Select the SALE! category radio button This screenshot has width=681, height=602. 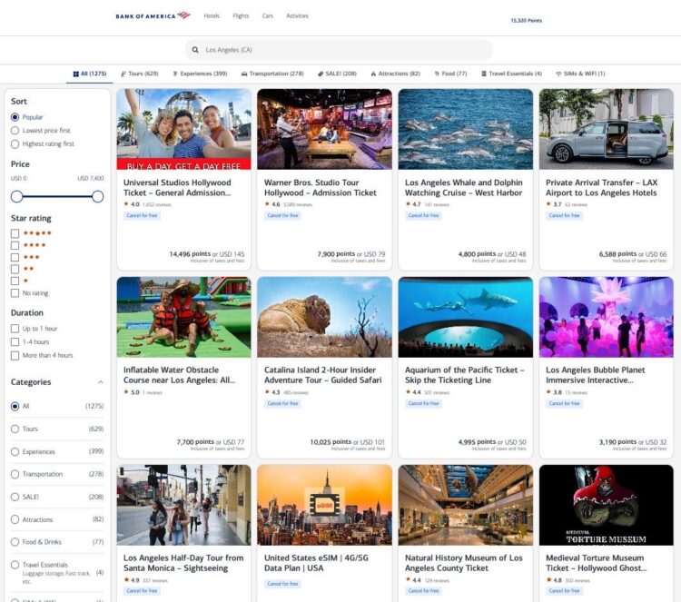click(15, 497)
